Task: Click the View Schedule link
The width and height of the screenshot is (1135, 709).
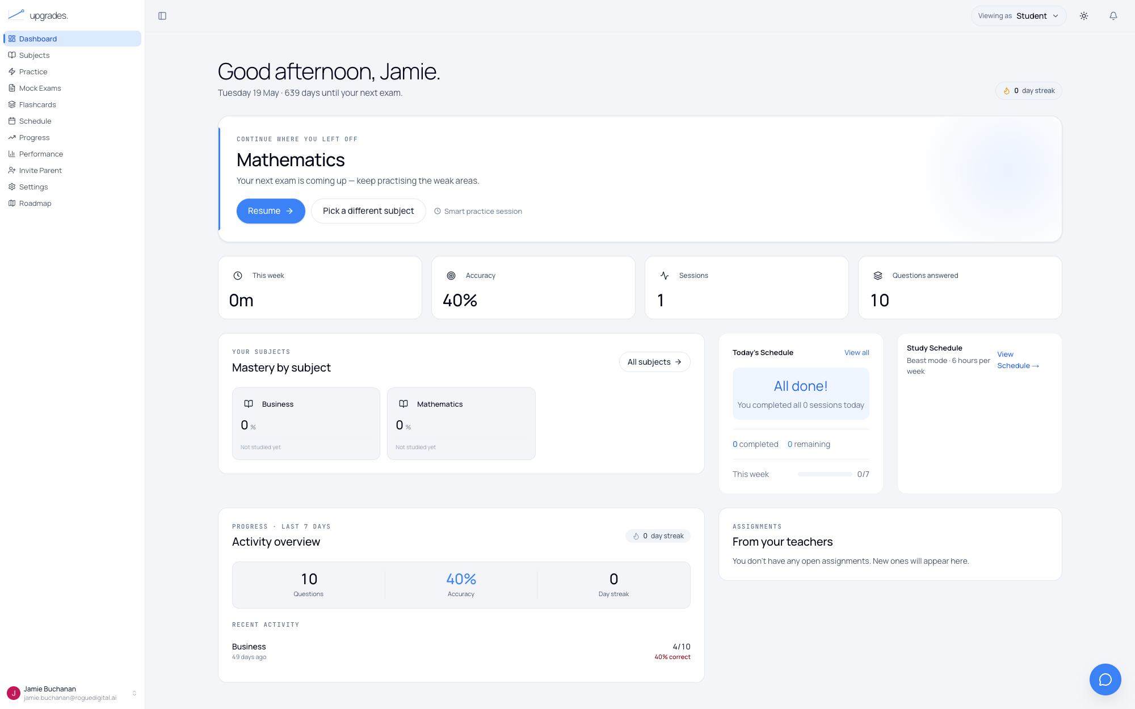Action: pos(1018,360)
